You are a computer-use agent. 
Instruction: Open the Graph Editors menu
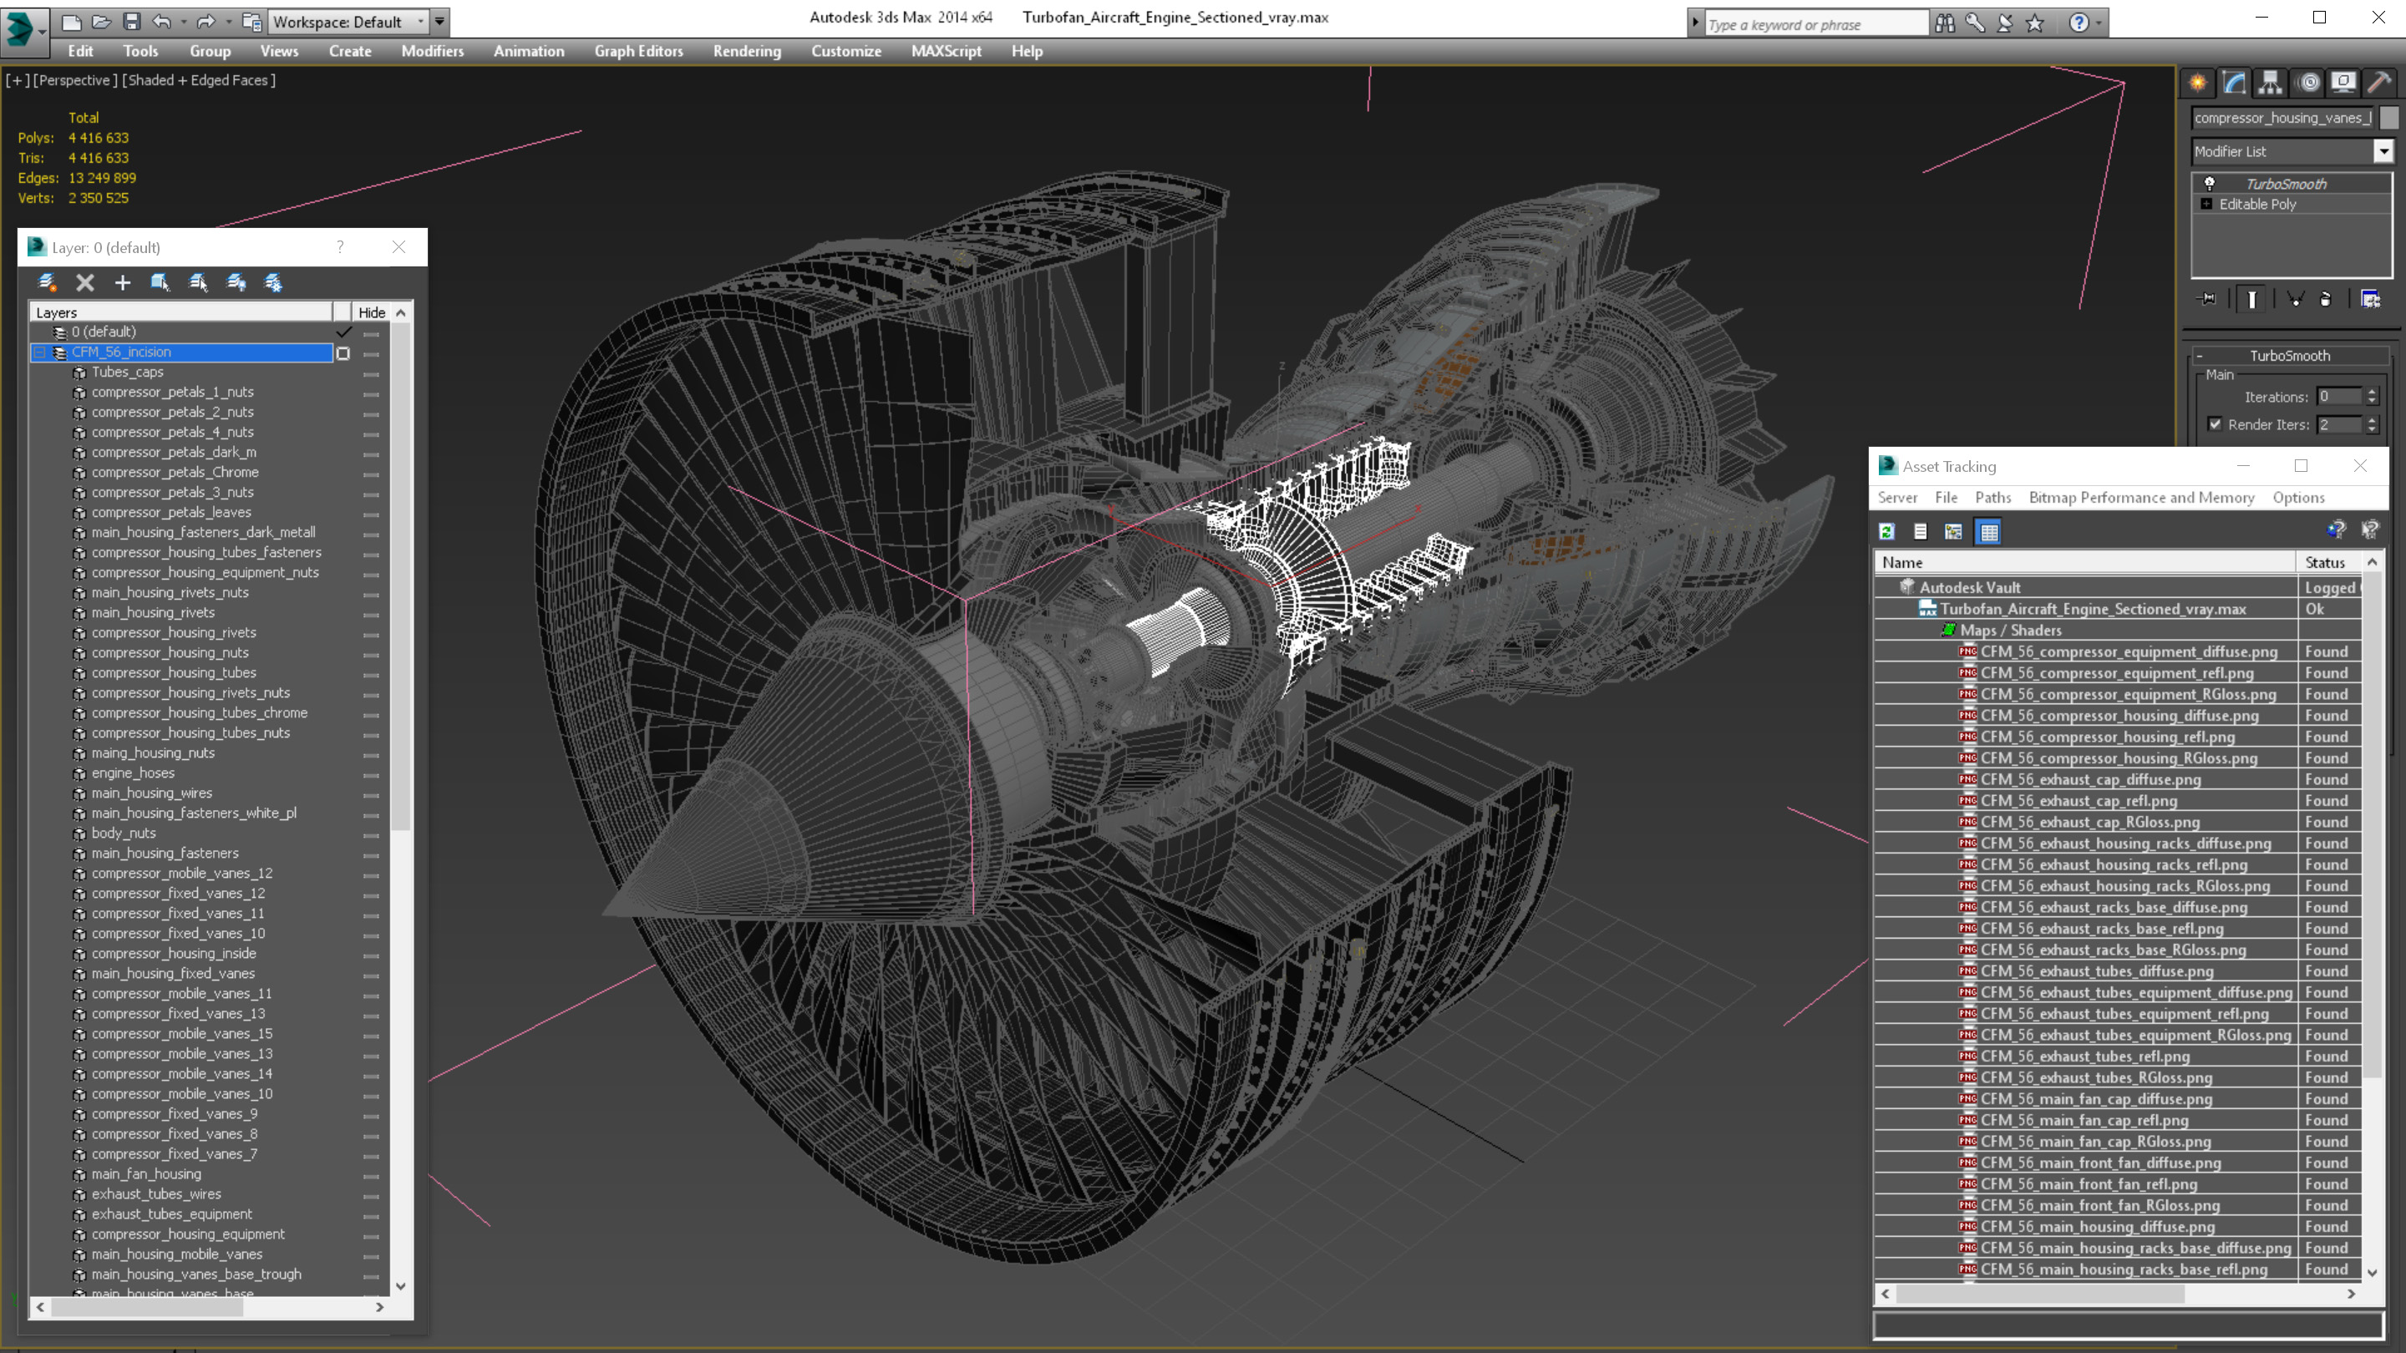tap(639, 51)
